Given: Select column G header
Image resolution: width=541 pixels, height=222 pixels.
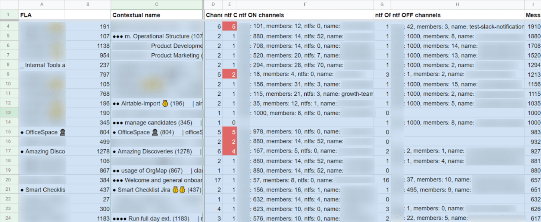Looking at the screenshot, I should [382, 4].
